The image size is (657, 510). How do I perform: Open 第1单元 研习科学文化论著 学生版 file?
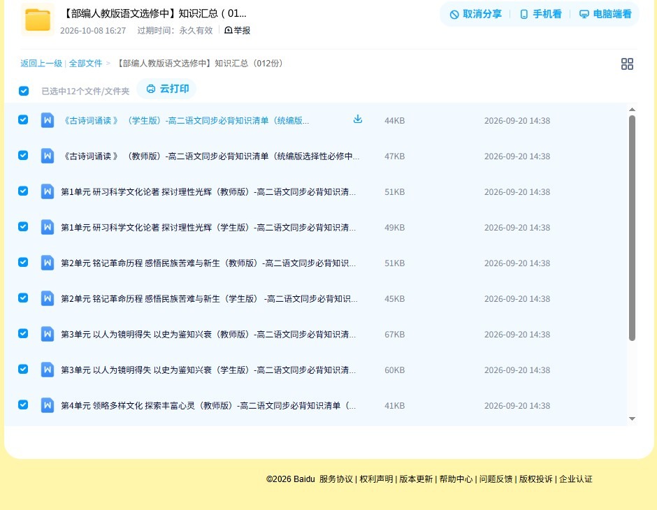tap(208, 227)
